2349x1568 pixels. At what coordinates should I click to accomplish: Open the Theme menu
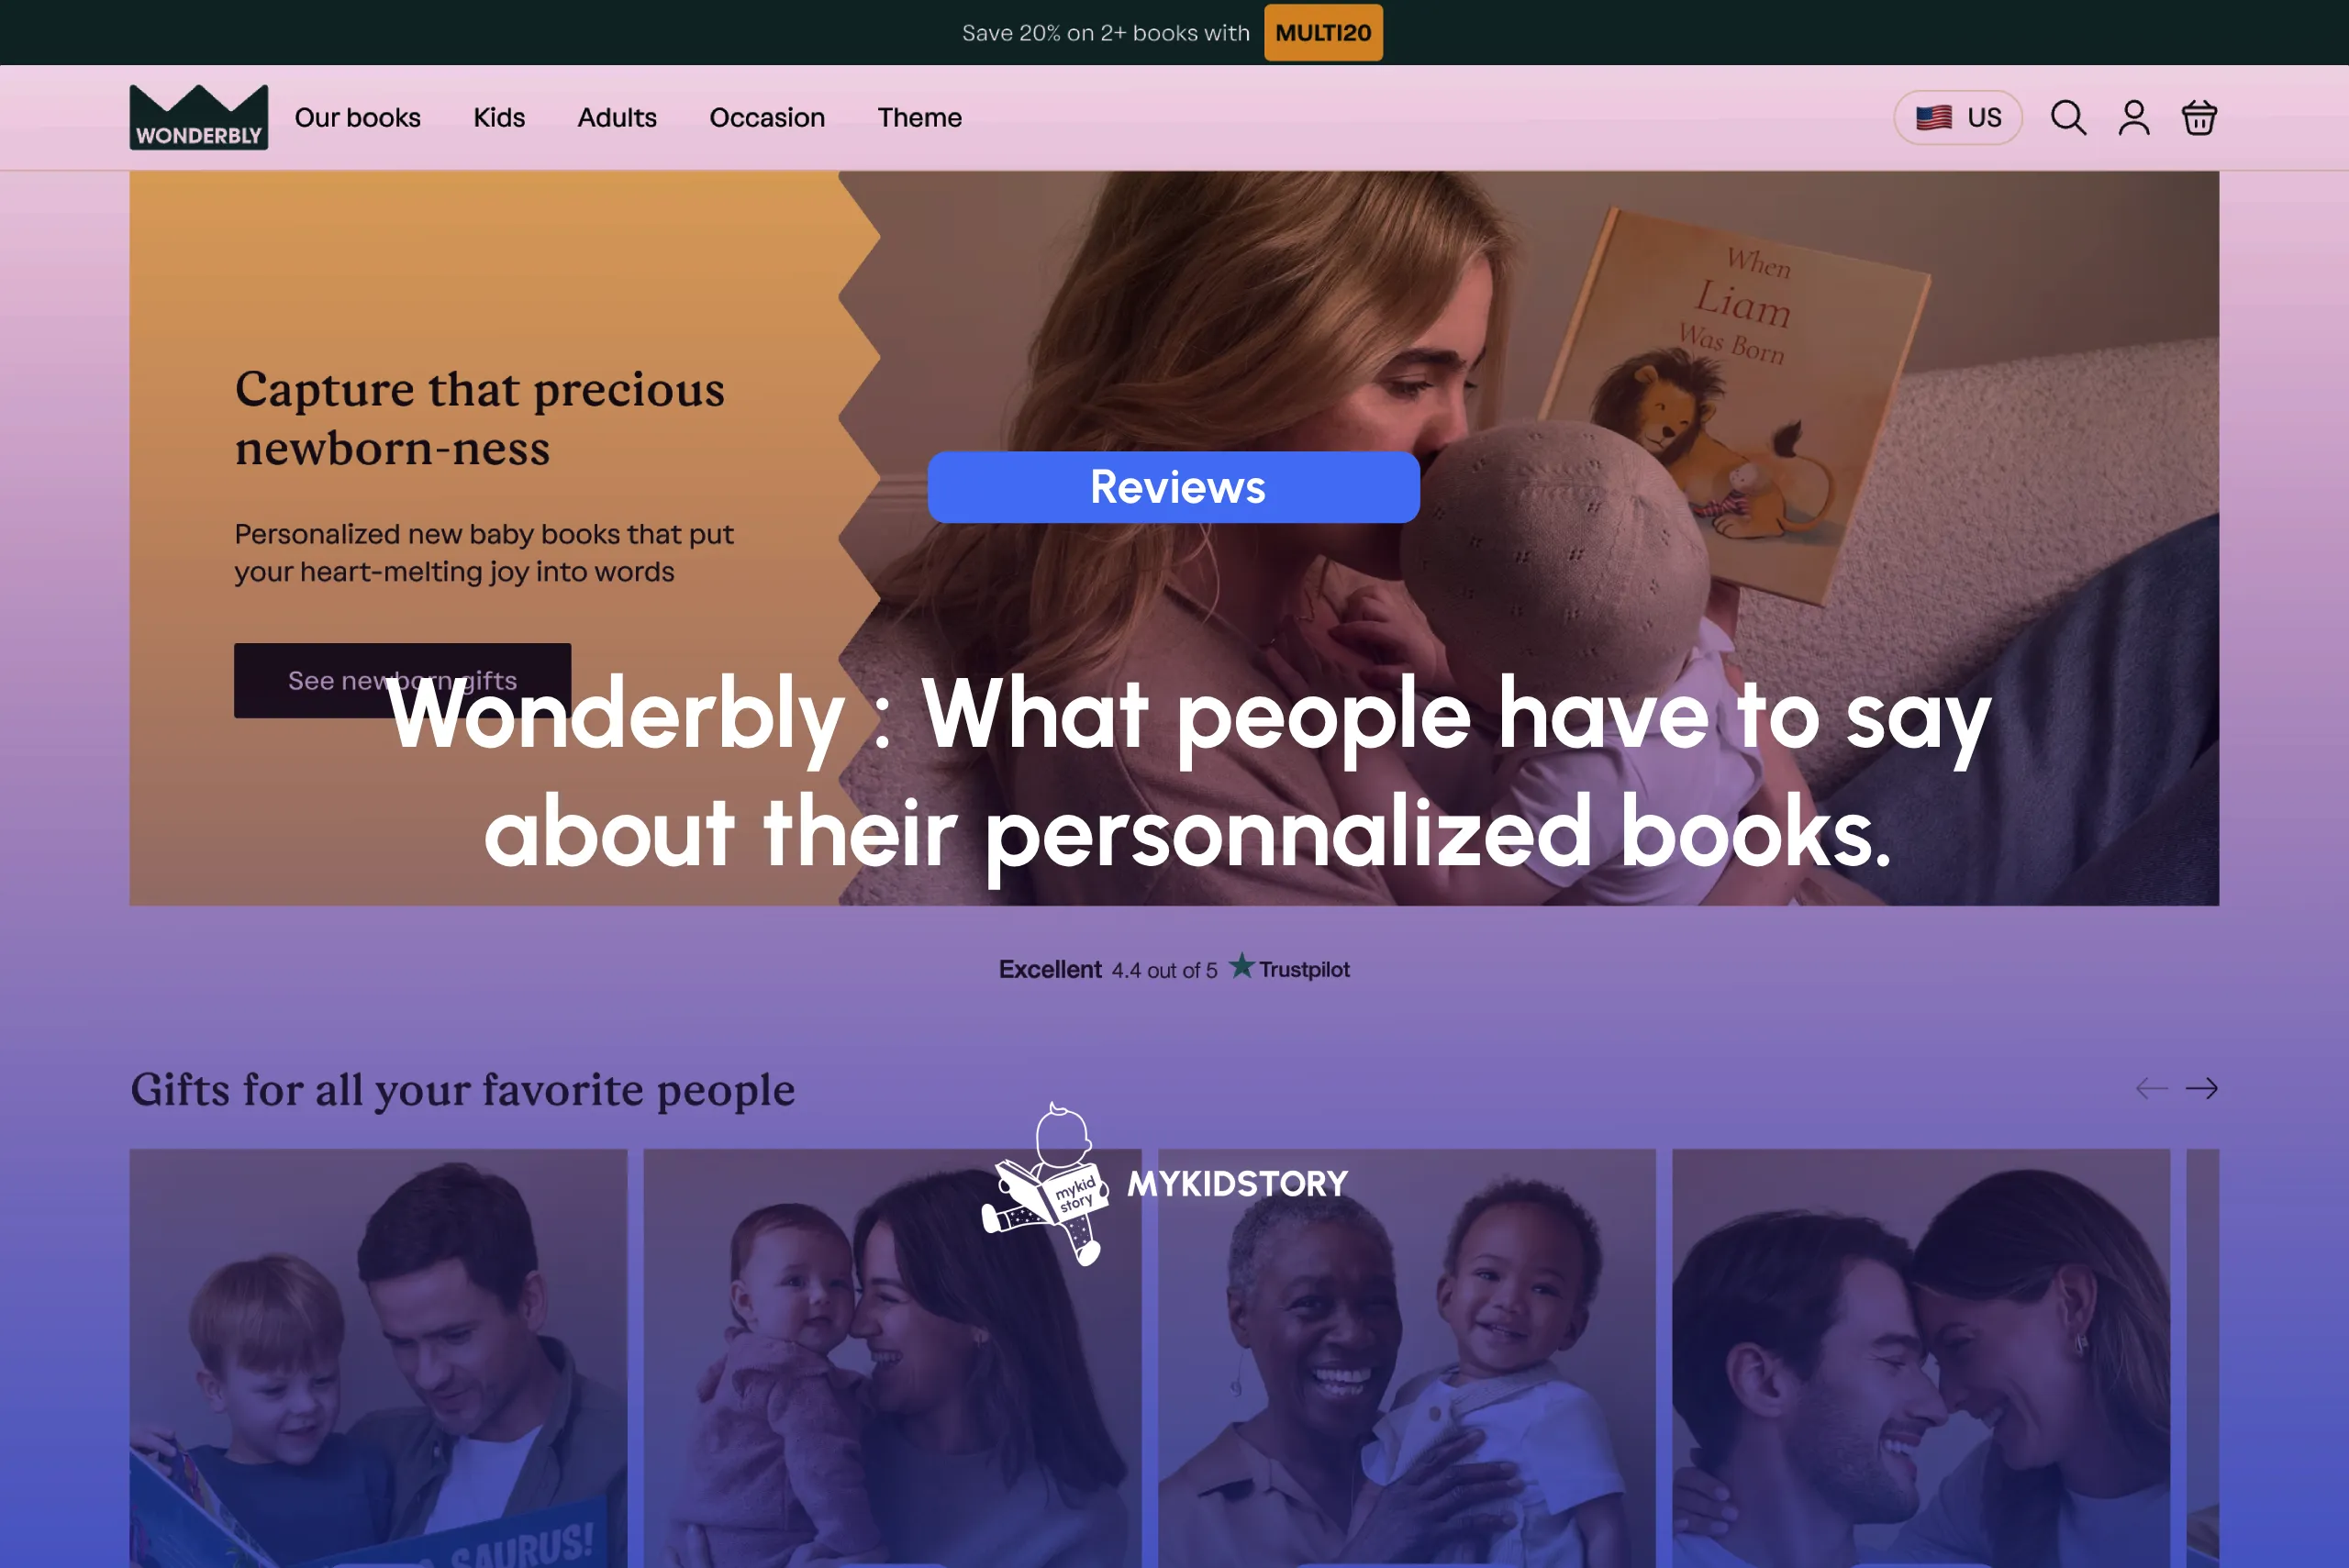[x=920, y=118]
